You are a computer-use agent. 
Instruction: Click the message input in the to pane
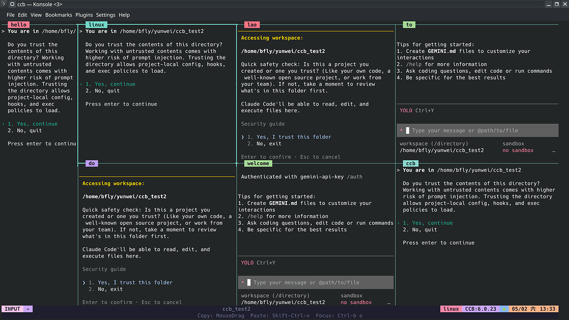477,130
